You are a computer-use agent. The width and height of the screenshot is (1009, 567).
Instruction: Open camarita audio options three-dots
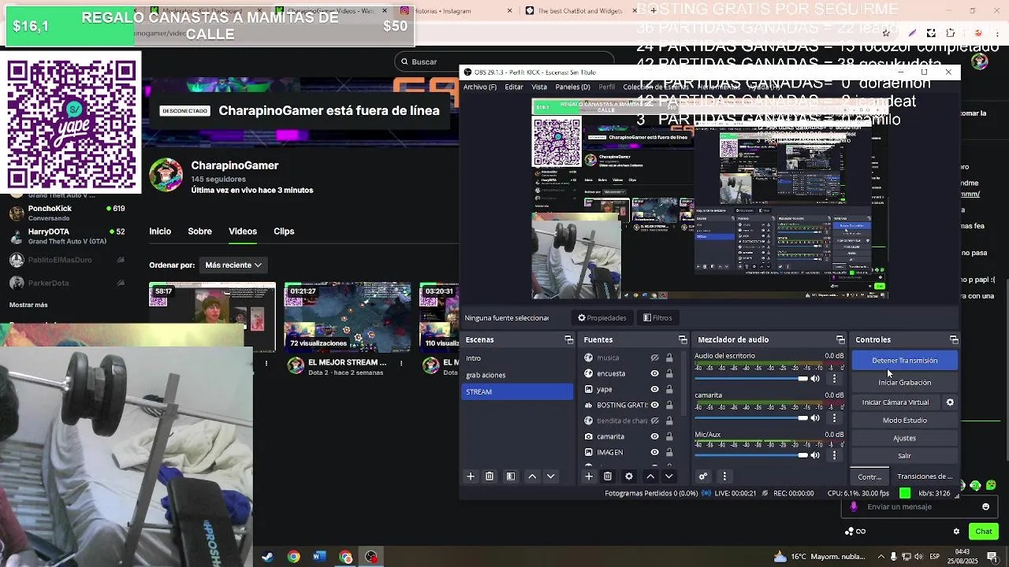click(x=834, y=418)
